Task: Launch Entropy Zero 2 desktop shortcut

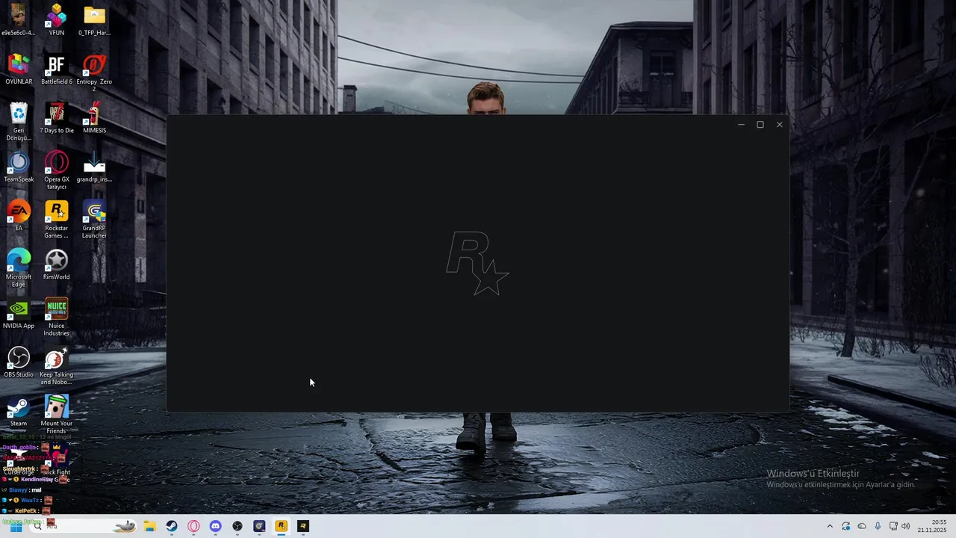Action: pyautogui.click(x=94, y=72)
